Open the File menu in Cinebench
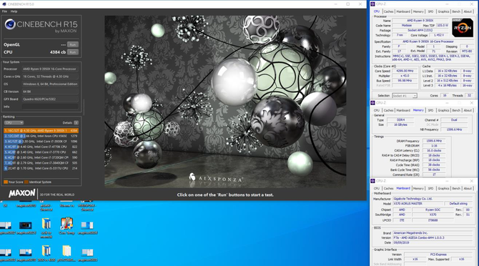479x266 pixels. coord(4,11)
